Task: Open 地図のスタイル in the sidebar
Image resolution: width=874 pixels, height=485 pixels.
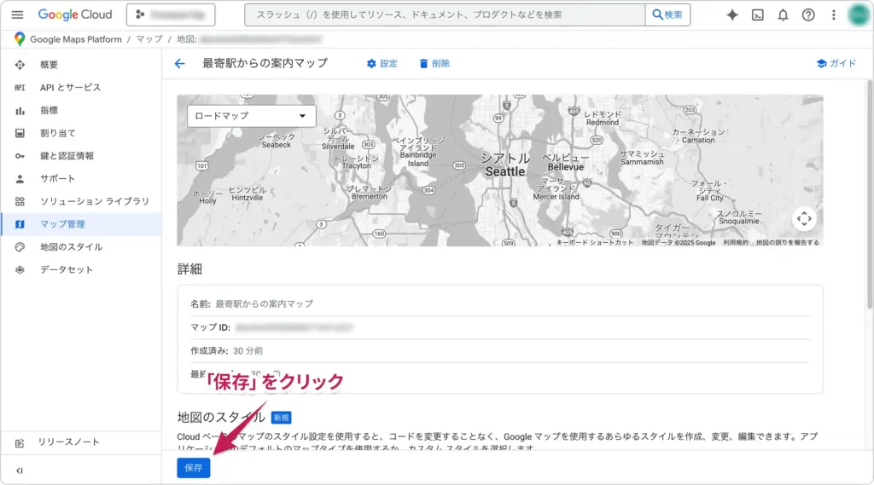Action: [81, 247]
